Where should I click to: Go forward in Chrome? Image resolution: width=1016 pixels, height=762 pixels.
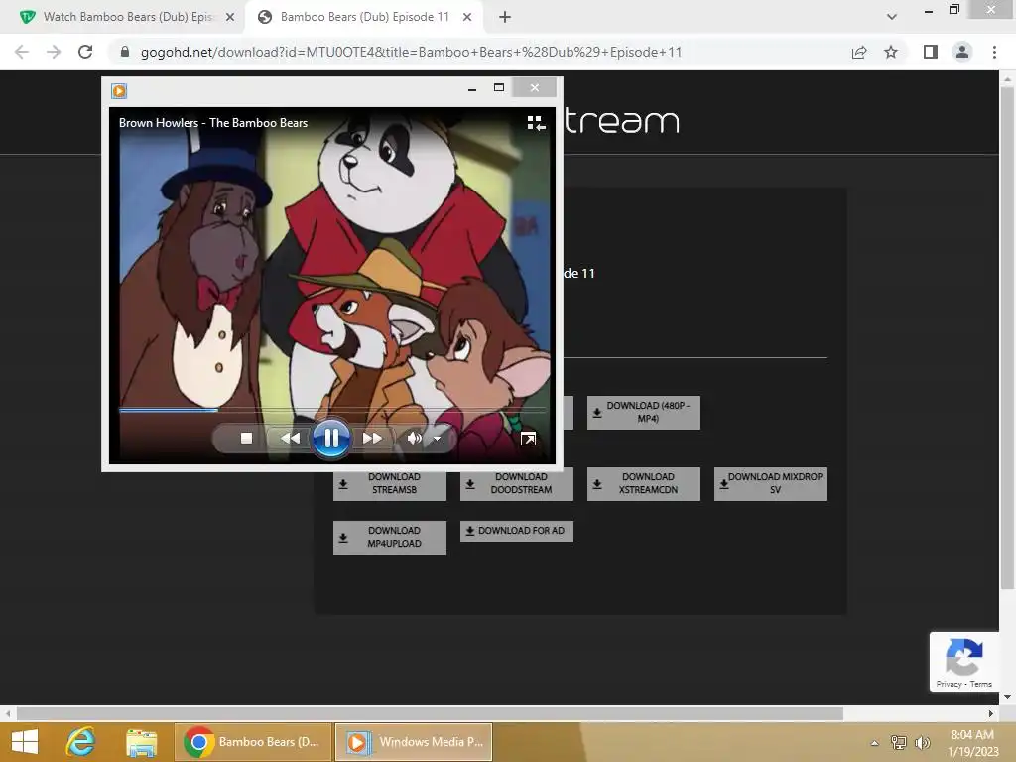pos(54,52)
